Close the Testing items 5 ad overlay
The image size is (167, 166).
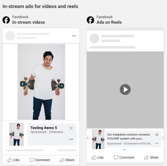coord(71,128)
